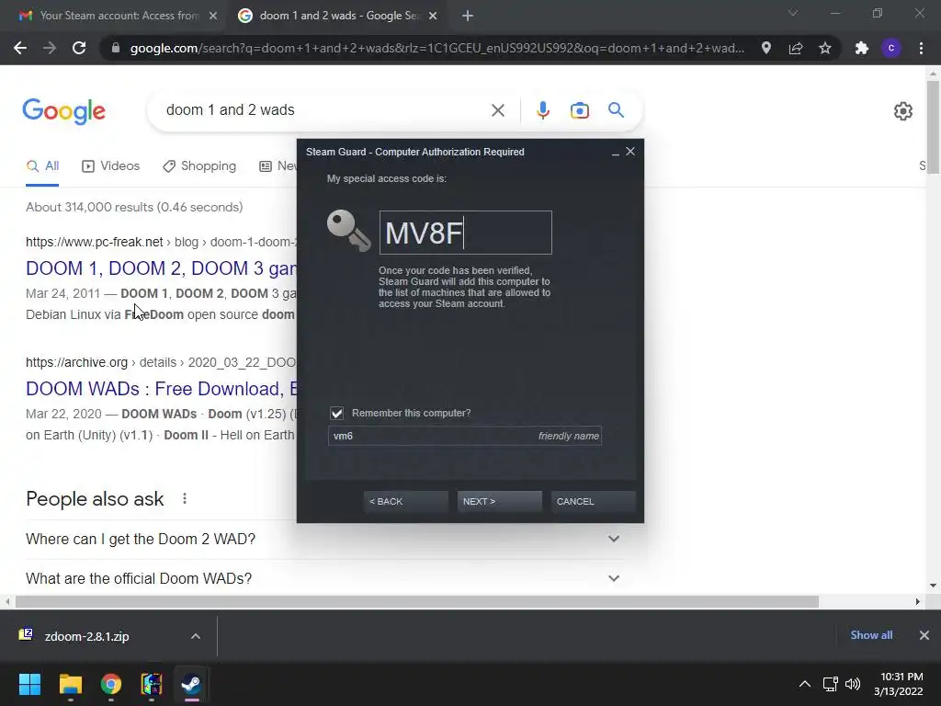Switch to News search results
Screen dimensions: 941x706
point(278,166)
